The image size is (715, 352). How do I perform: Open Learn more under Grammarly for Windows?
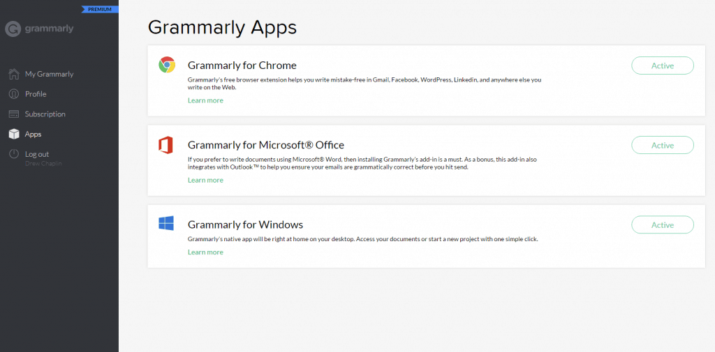coord(205,252)
